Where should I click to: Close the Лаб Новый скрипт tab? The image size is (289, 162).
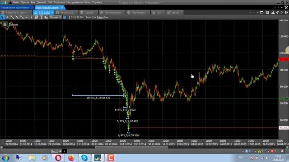coord(62,8)
